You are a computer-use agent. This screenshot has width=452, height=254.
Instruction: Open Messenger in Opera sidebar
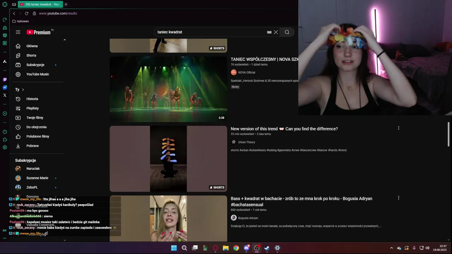click(x=5, y=87)
